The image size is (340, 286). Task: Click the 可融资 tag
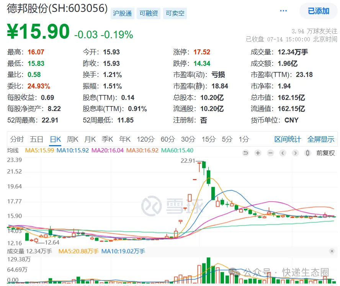point(149,13)
